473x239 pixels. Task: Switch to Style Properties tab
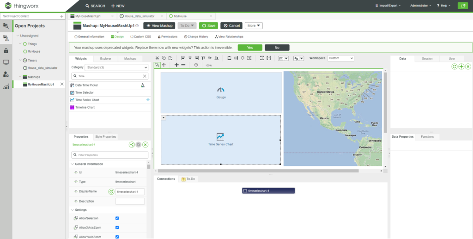105,137
